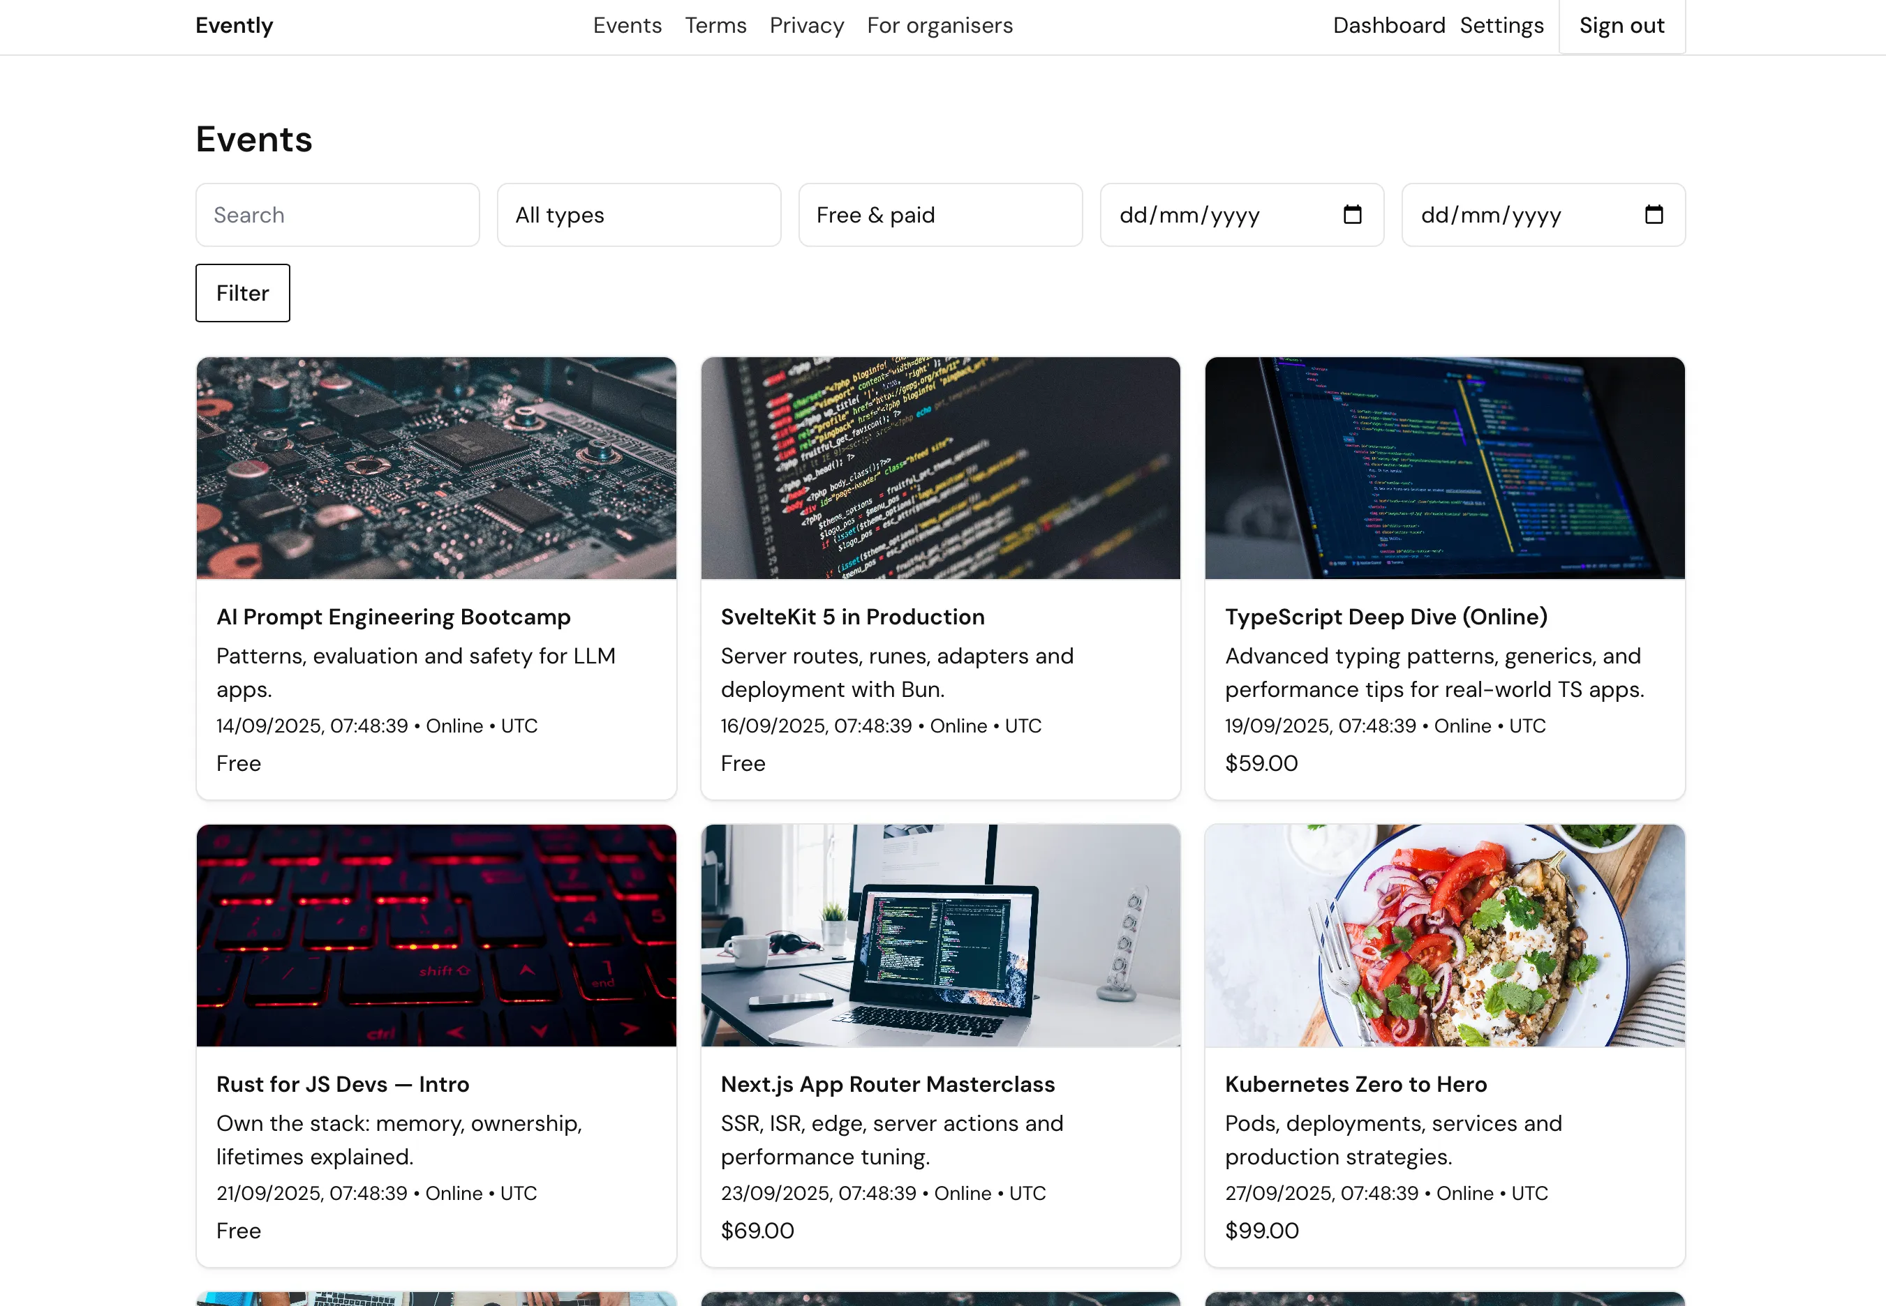Open calendar picker on first date field
The width and height of the screenshot is (1886, 1306).
[x=1352, y=214]
